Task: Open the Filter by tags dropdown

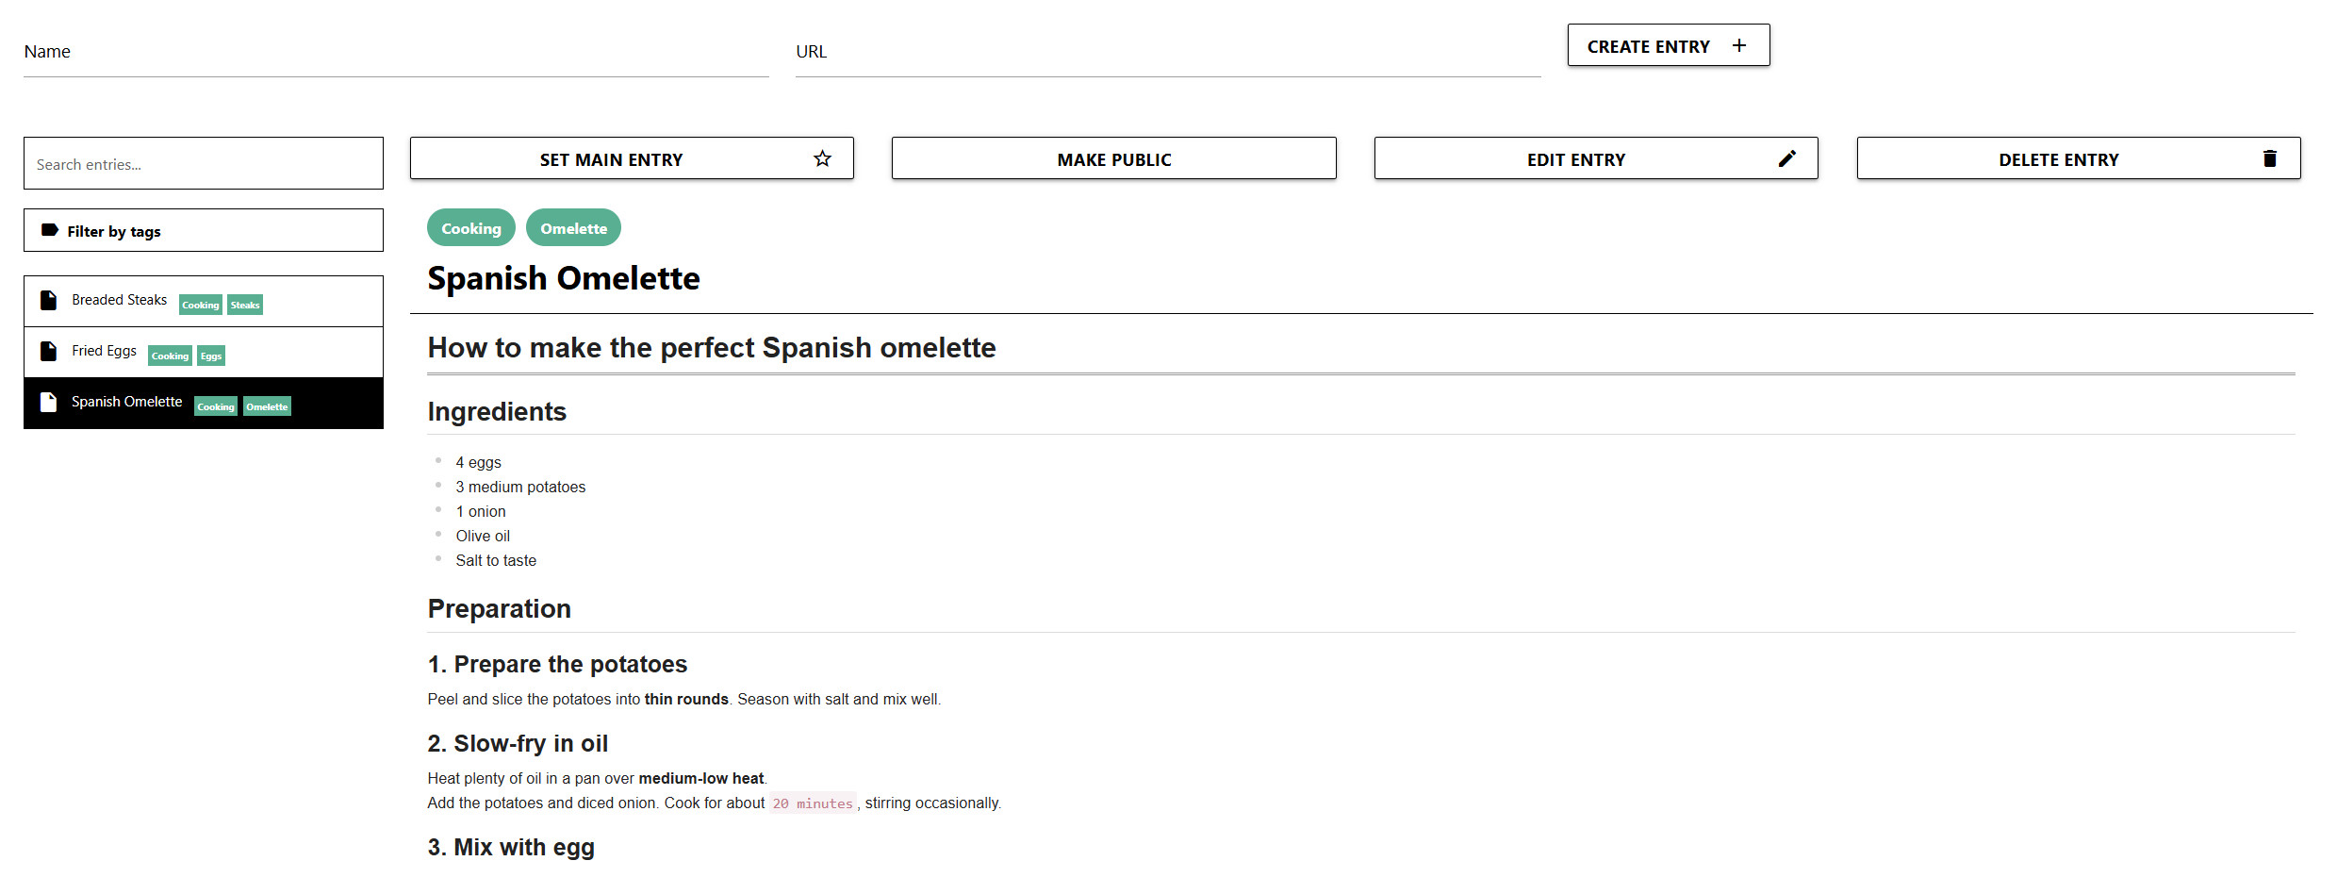Action: (x=203, y=230)
